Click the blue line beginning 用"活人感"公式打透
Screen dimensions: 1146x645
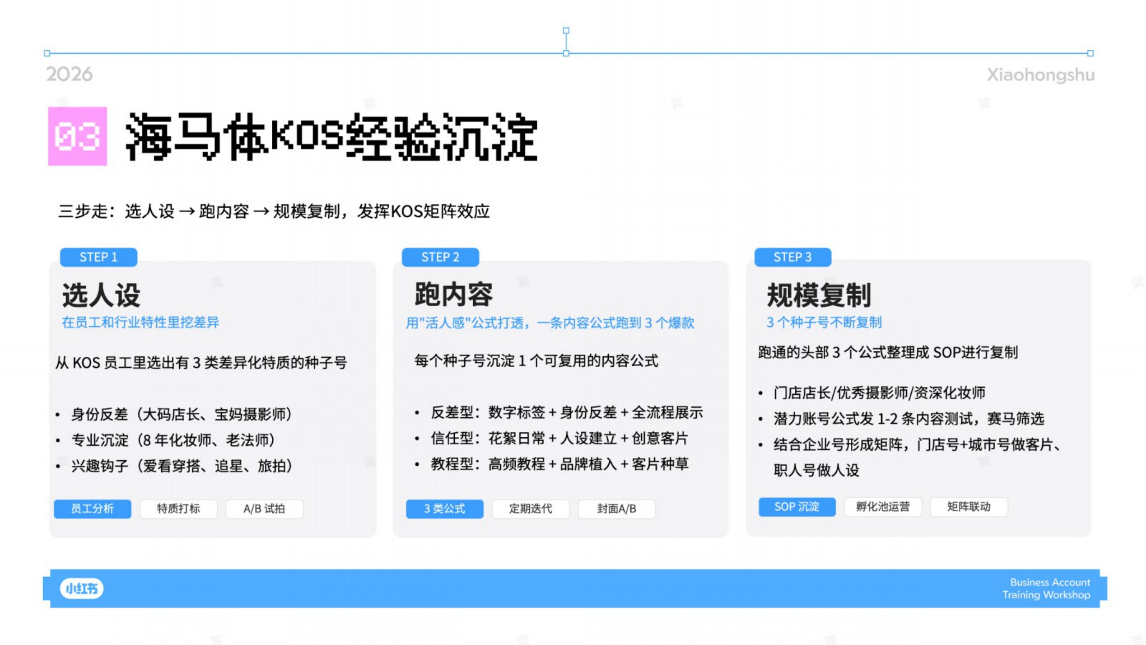point(550,323)
